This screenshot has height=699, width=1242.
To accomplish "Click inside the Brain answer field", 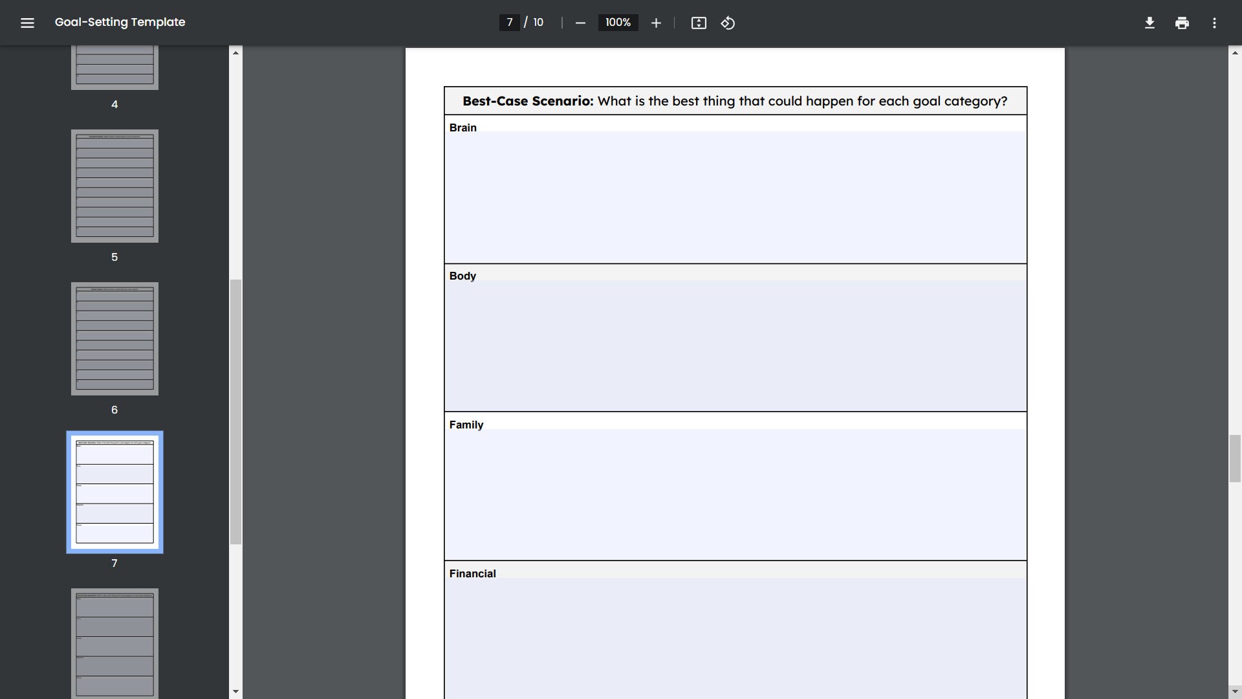I will (734, 194).
